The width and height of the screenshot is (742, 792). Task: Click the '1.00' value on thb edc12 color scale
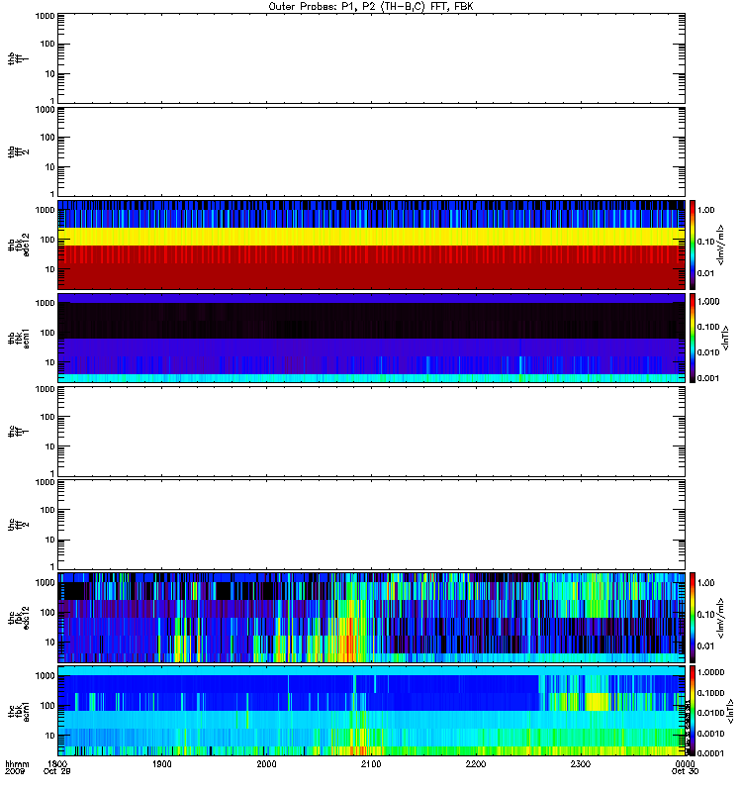pos(705,210)
